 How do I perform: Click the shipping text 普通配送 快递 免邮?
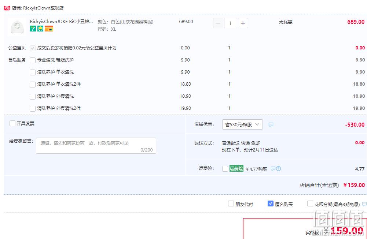(241, 143)
